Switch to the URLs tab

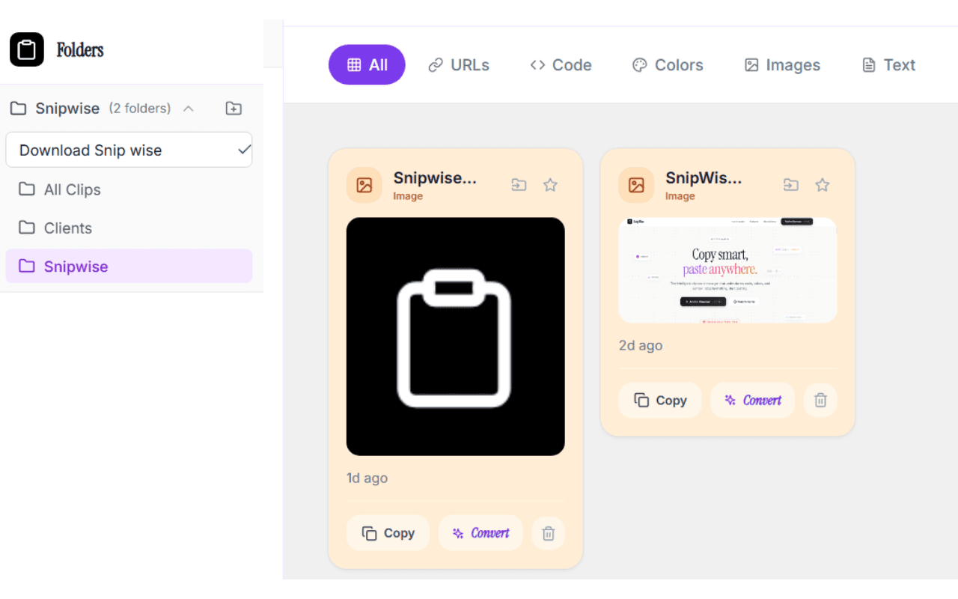click(459, 65)
